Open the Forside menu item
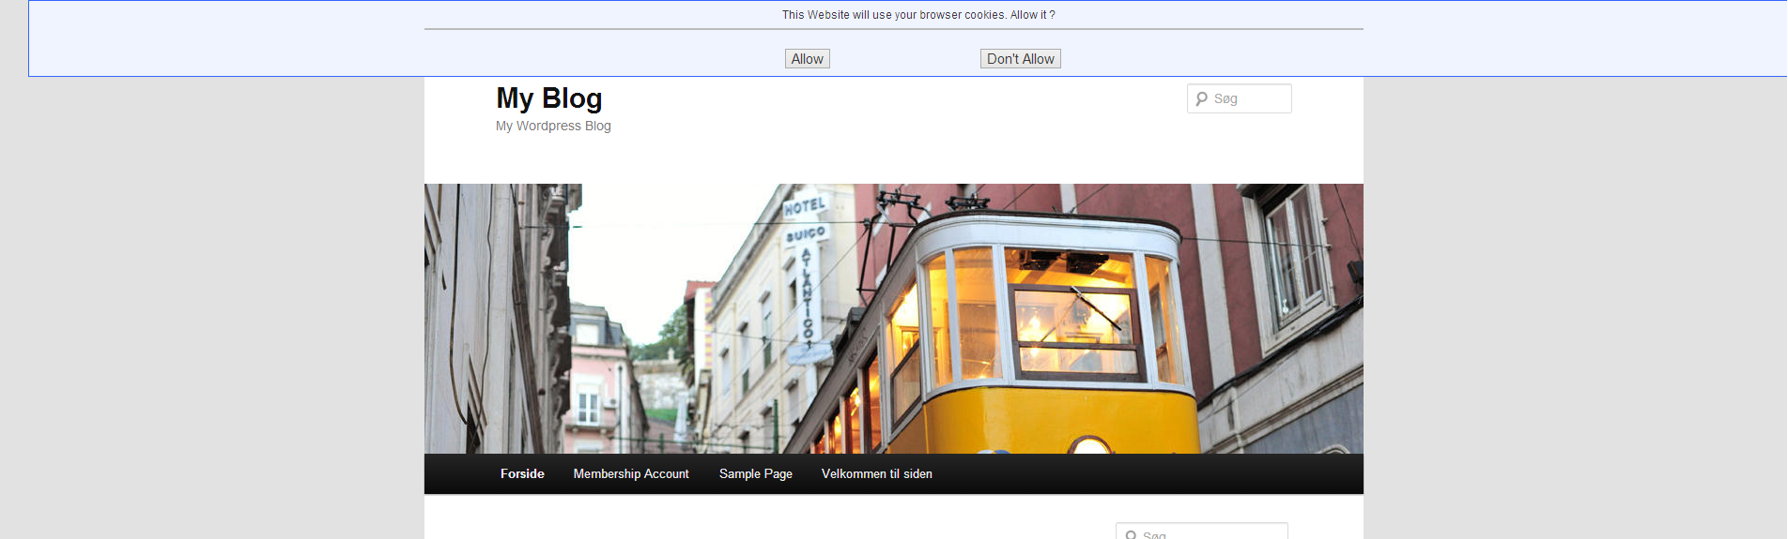1788x539 pixels. (522, 474)
